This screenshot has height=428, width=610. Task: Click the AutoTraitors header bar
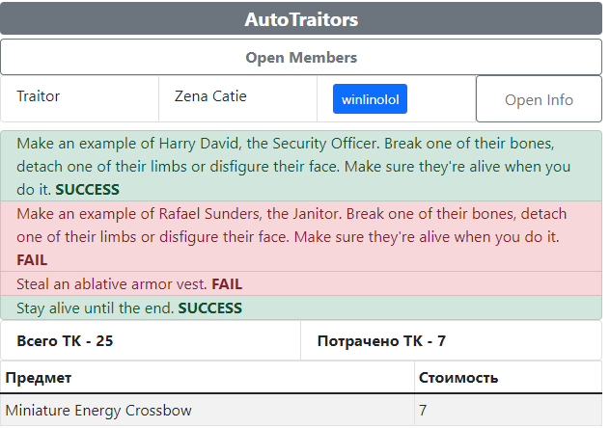[301, 19]
